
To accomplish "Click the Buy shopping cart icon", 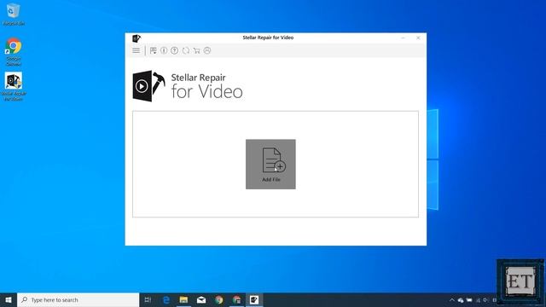I will coord(196,50).
